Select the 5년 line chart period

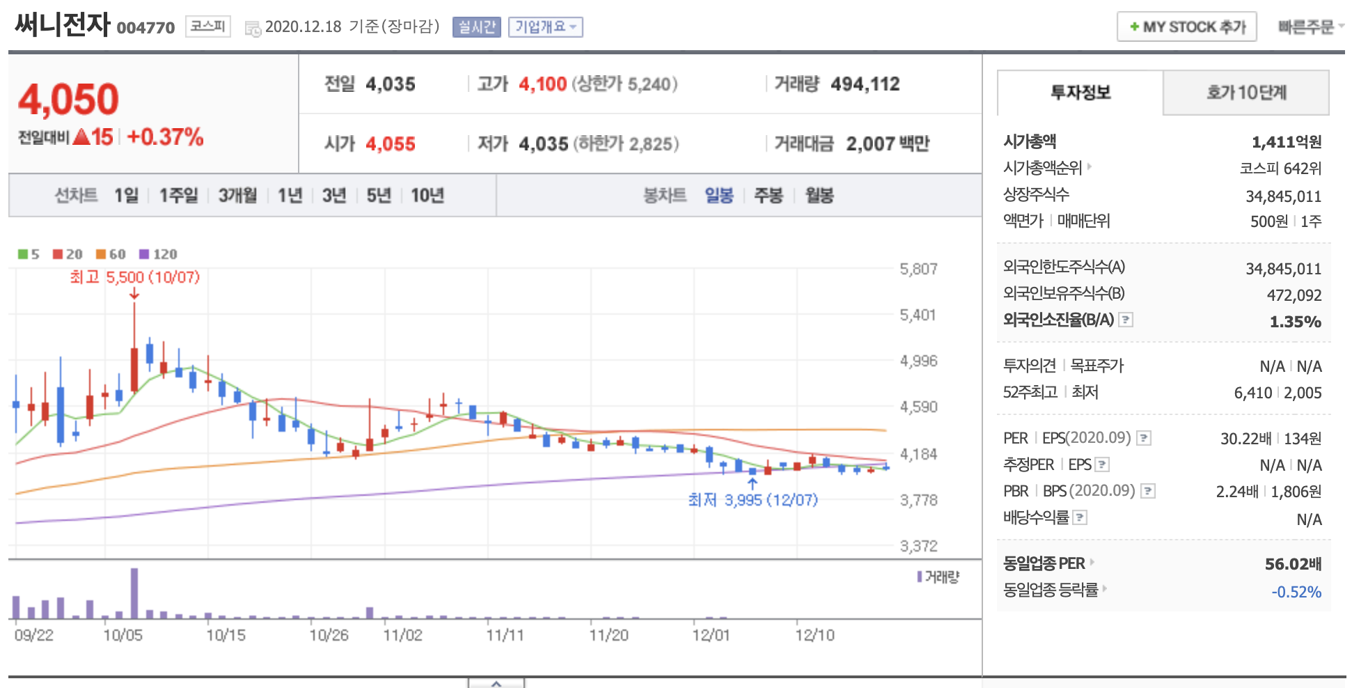tap(379, 196)
